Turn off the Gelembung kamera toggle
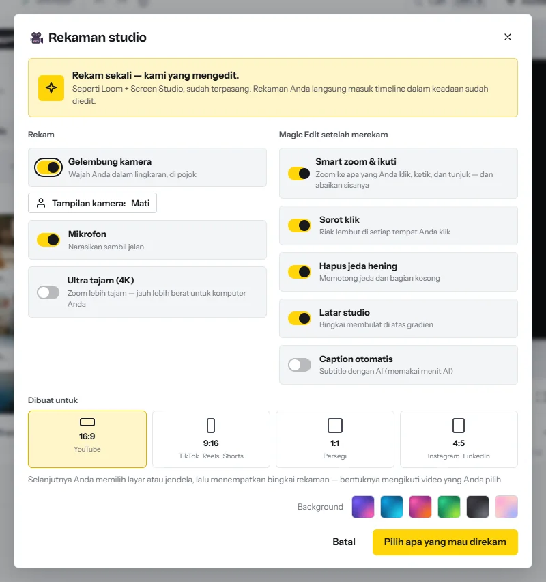 (48, 167)
